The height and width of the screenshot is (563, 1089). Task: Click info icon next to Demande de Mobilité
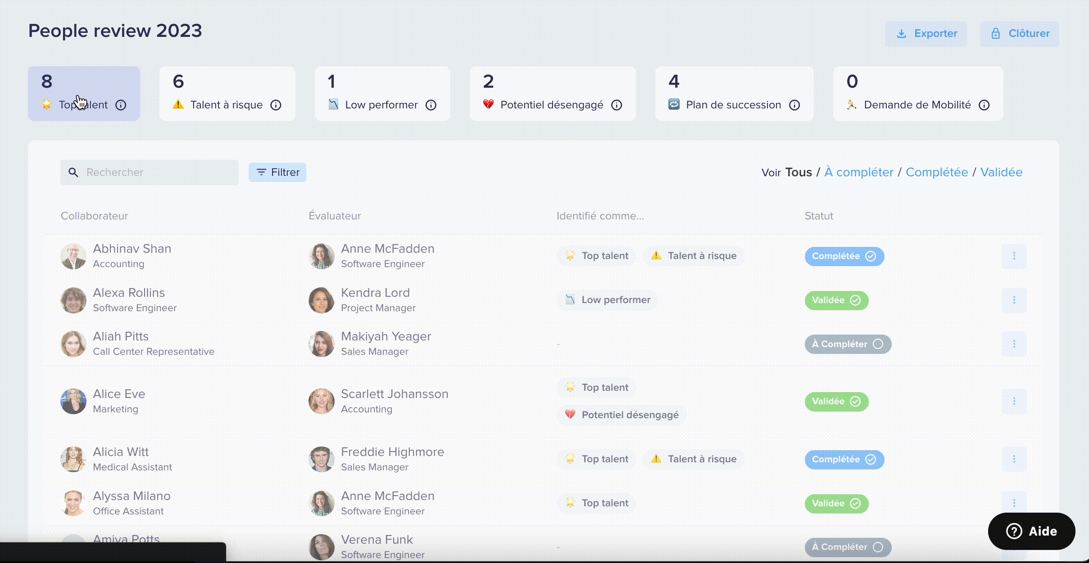[x=985, y=105]
